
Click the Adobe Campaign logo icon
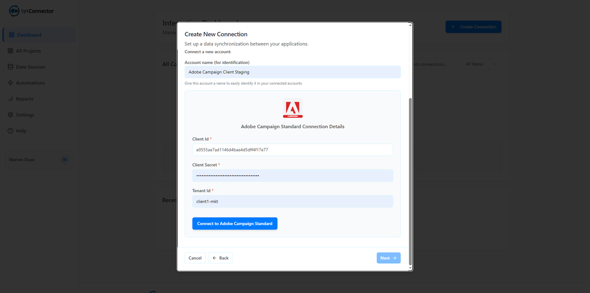click(x=292, y=108)
